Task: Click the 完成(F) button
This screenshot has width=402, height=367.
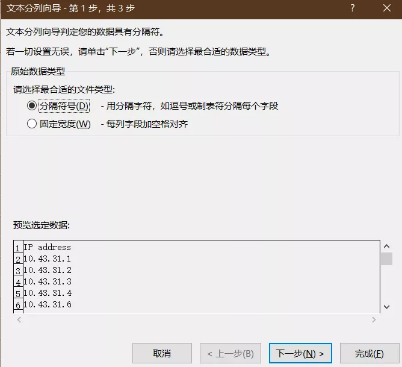Action: tap(370, 353)
